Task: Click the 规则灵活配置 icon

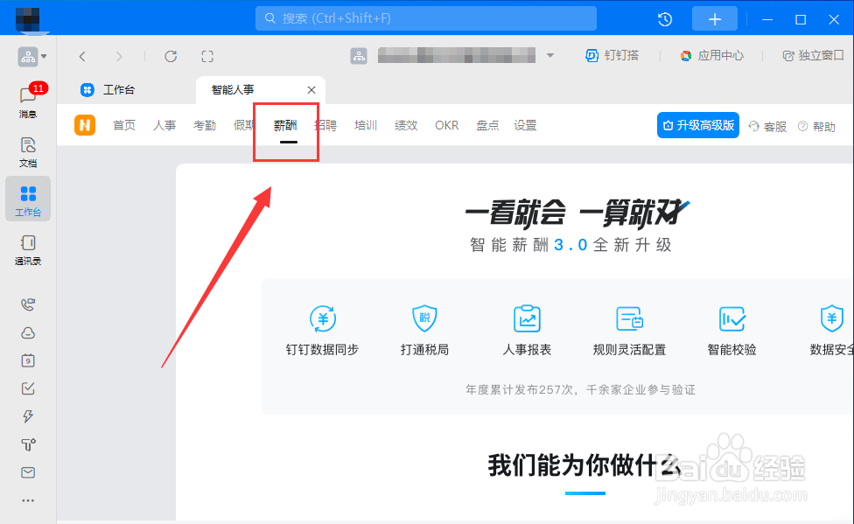Action: [630, 318]
